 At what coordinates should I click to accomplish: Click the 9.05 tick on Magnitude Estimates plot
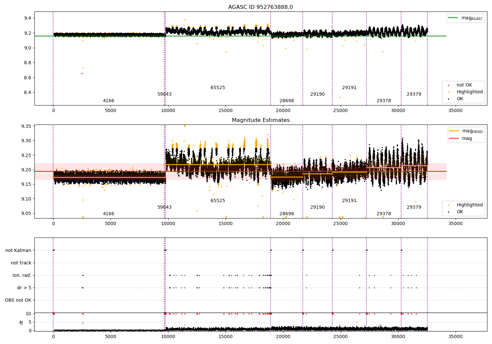click(26, 214)
